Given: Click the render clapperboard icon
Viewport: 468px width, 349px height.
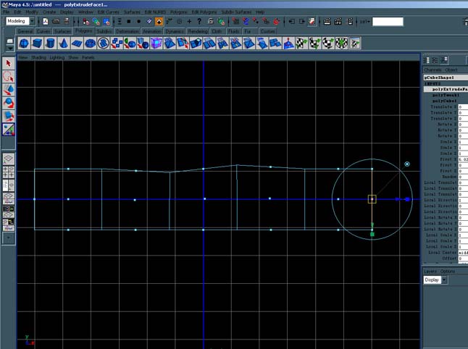Looking at the screenshot, I should point(327,22).
